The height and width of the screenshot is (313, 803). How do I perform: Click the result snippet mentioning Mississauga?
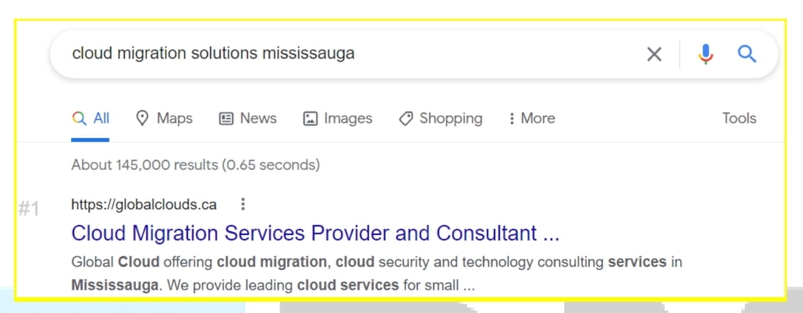(376, 273)
